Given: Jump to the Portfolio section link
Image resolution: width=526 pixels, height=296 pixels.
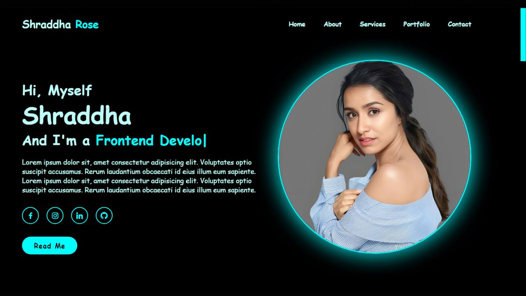Looking at the screenshot, I should point(416,24).
